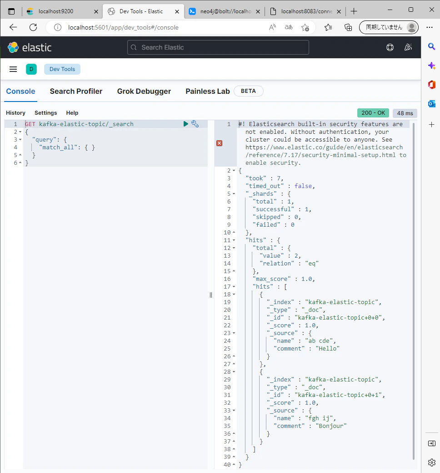Click the "name" : "ab cde" response line
The width and height of the screenshot is (440, 473).
point(305,341)
